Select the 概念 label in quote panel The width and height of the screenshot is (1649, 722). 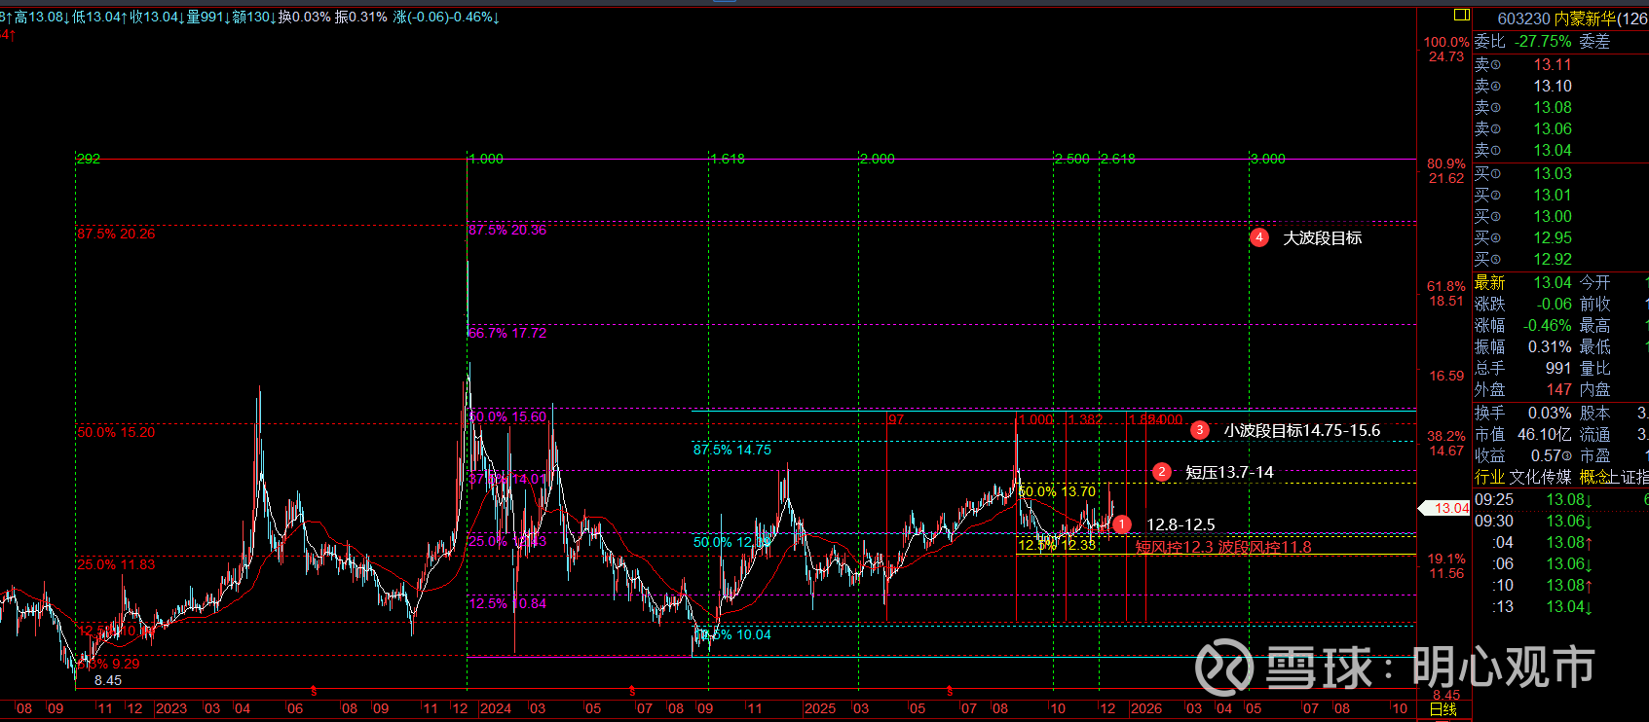pos(1593,477)
